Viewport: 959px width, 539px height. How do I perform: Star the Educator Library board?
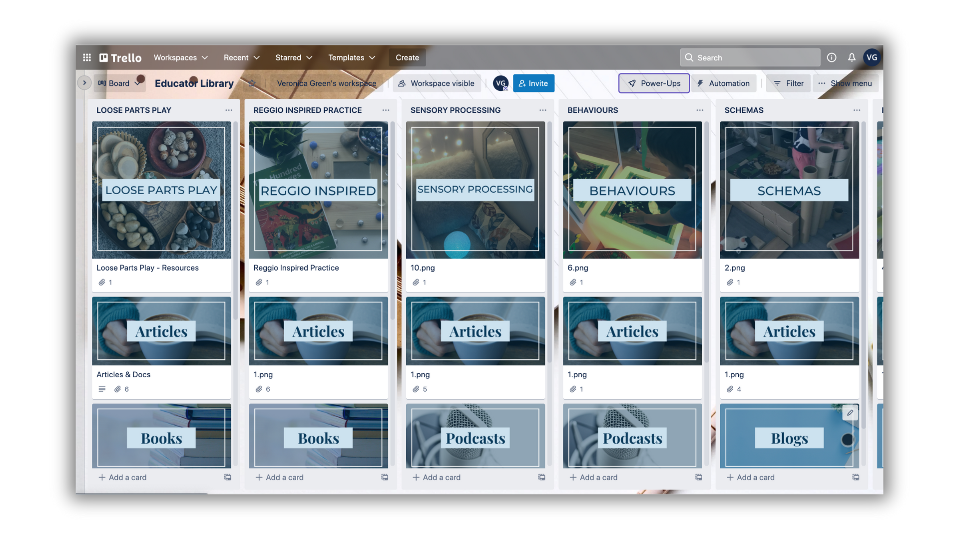pos(252,83)
